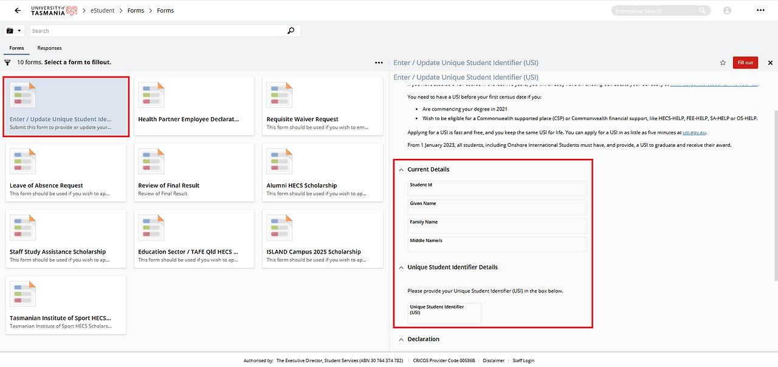This screenshot has height=367, width=778.
Task: Switch to the Responses tab
Action: click(49, 48)
